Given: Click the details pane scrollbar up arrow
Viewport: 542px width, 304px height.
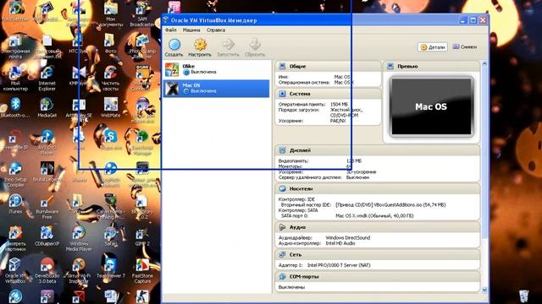Looking at the screenshot, I should 484,64.
